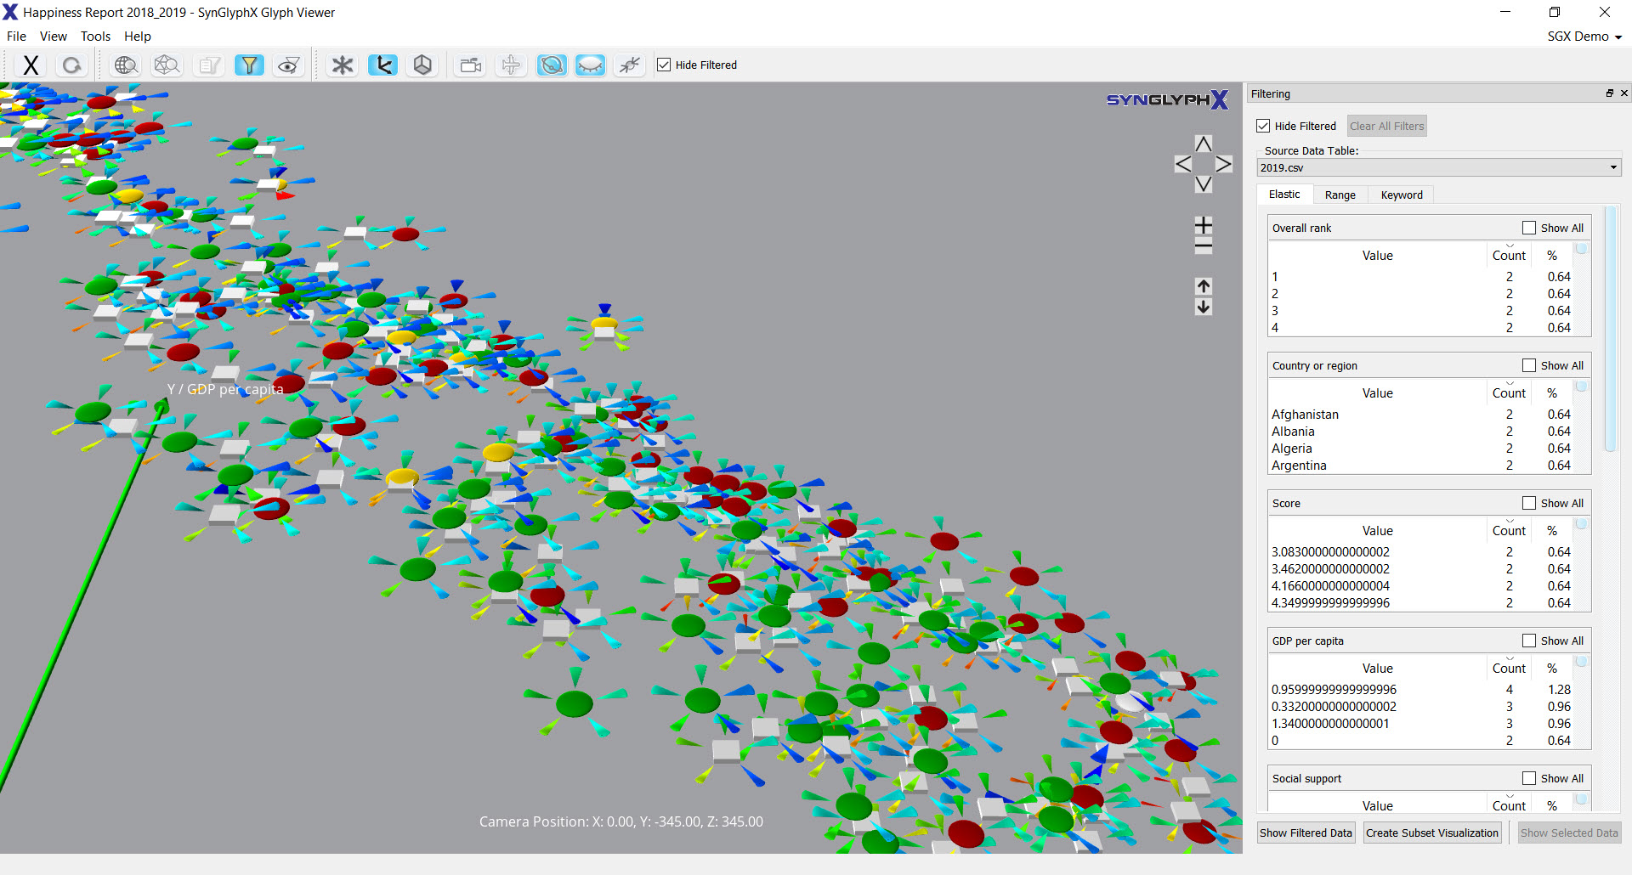The image size is (1632, 875).
Task: Pan the camera down with the down chevron
Action: tap(1204, 184)
